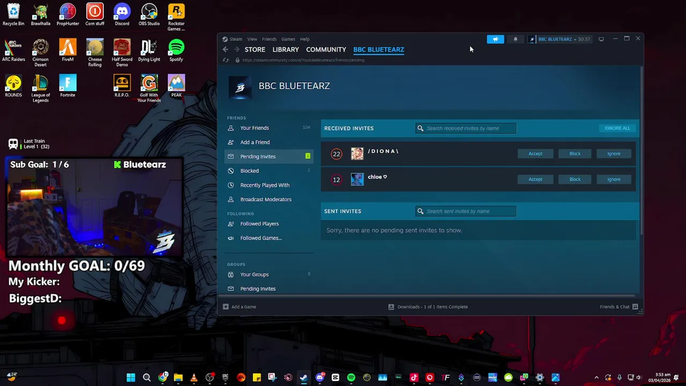Go to the STORE tab

pos(255,49)
